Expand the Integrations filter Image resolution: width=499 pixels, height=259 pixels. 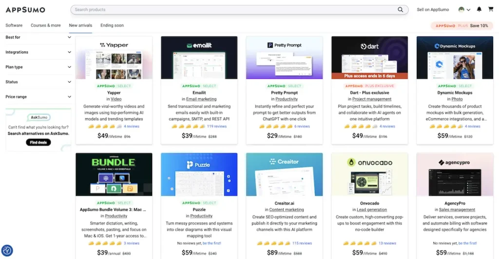(38, 52)
